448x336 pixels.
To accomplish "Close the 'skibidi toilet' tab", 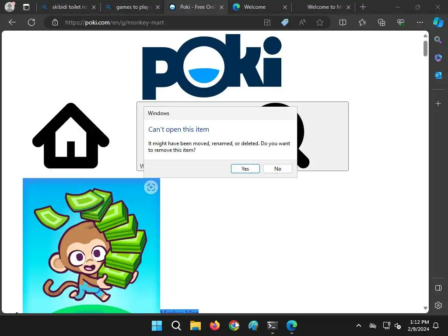I will 94,7.
